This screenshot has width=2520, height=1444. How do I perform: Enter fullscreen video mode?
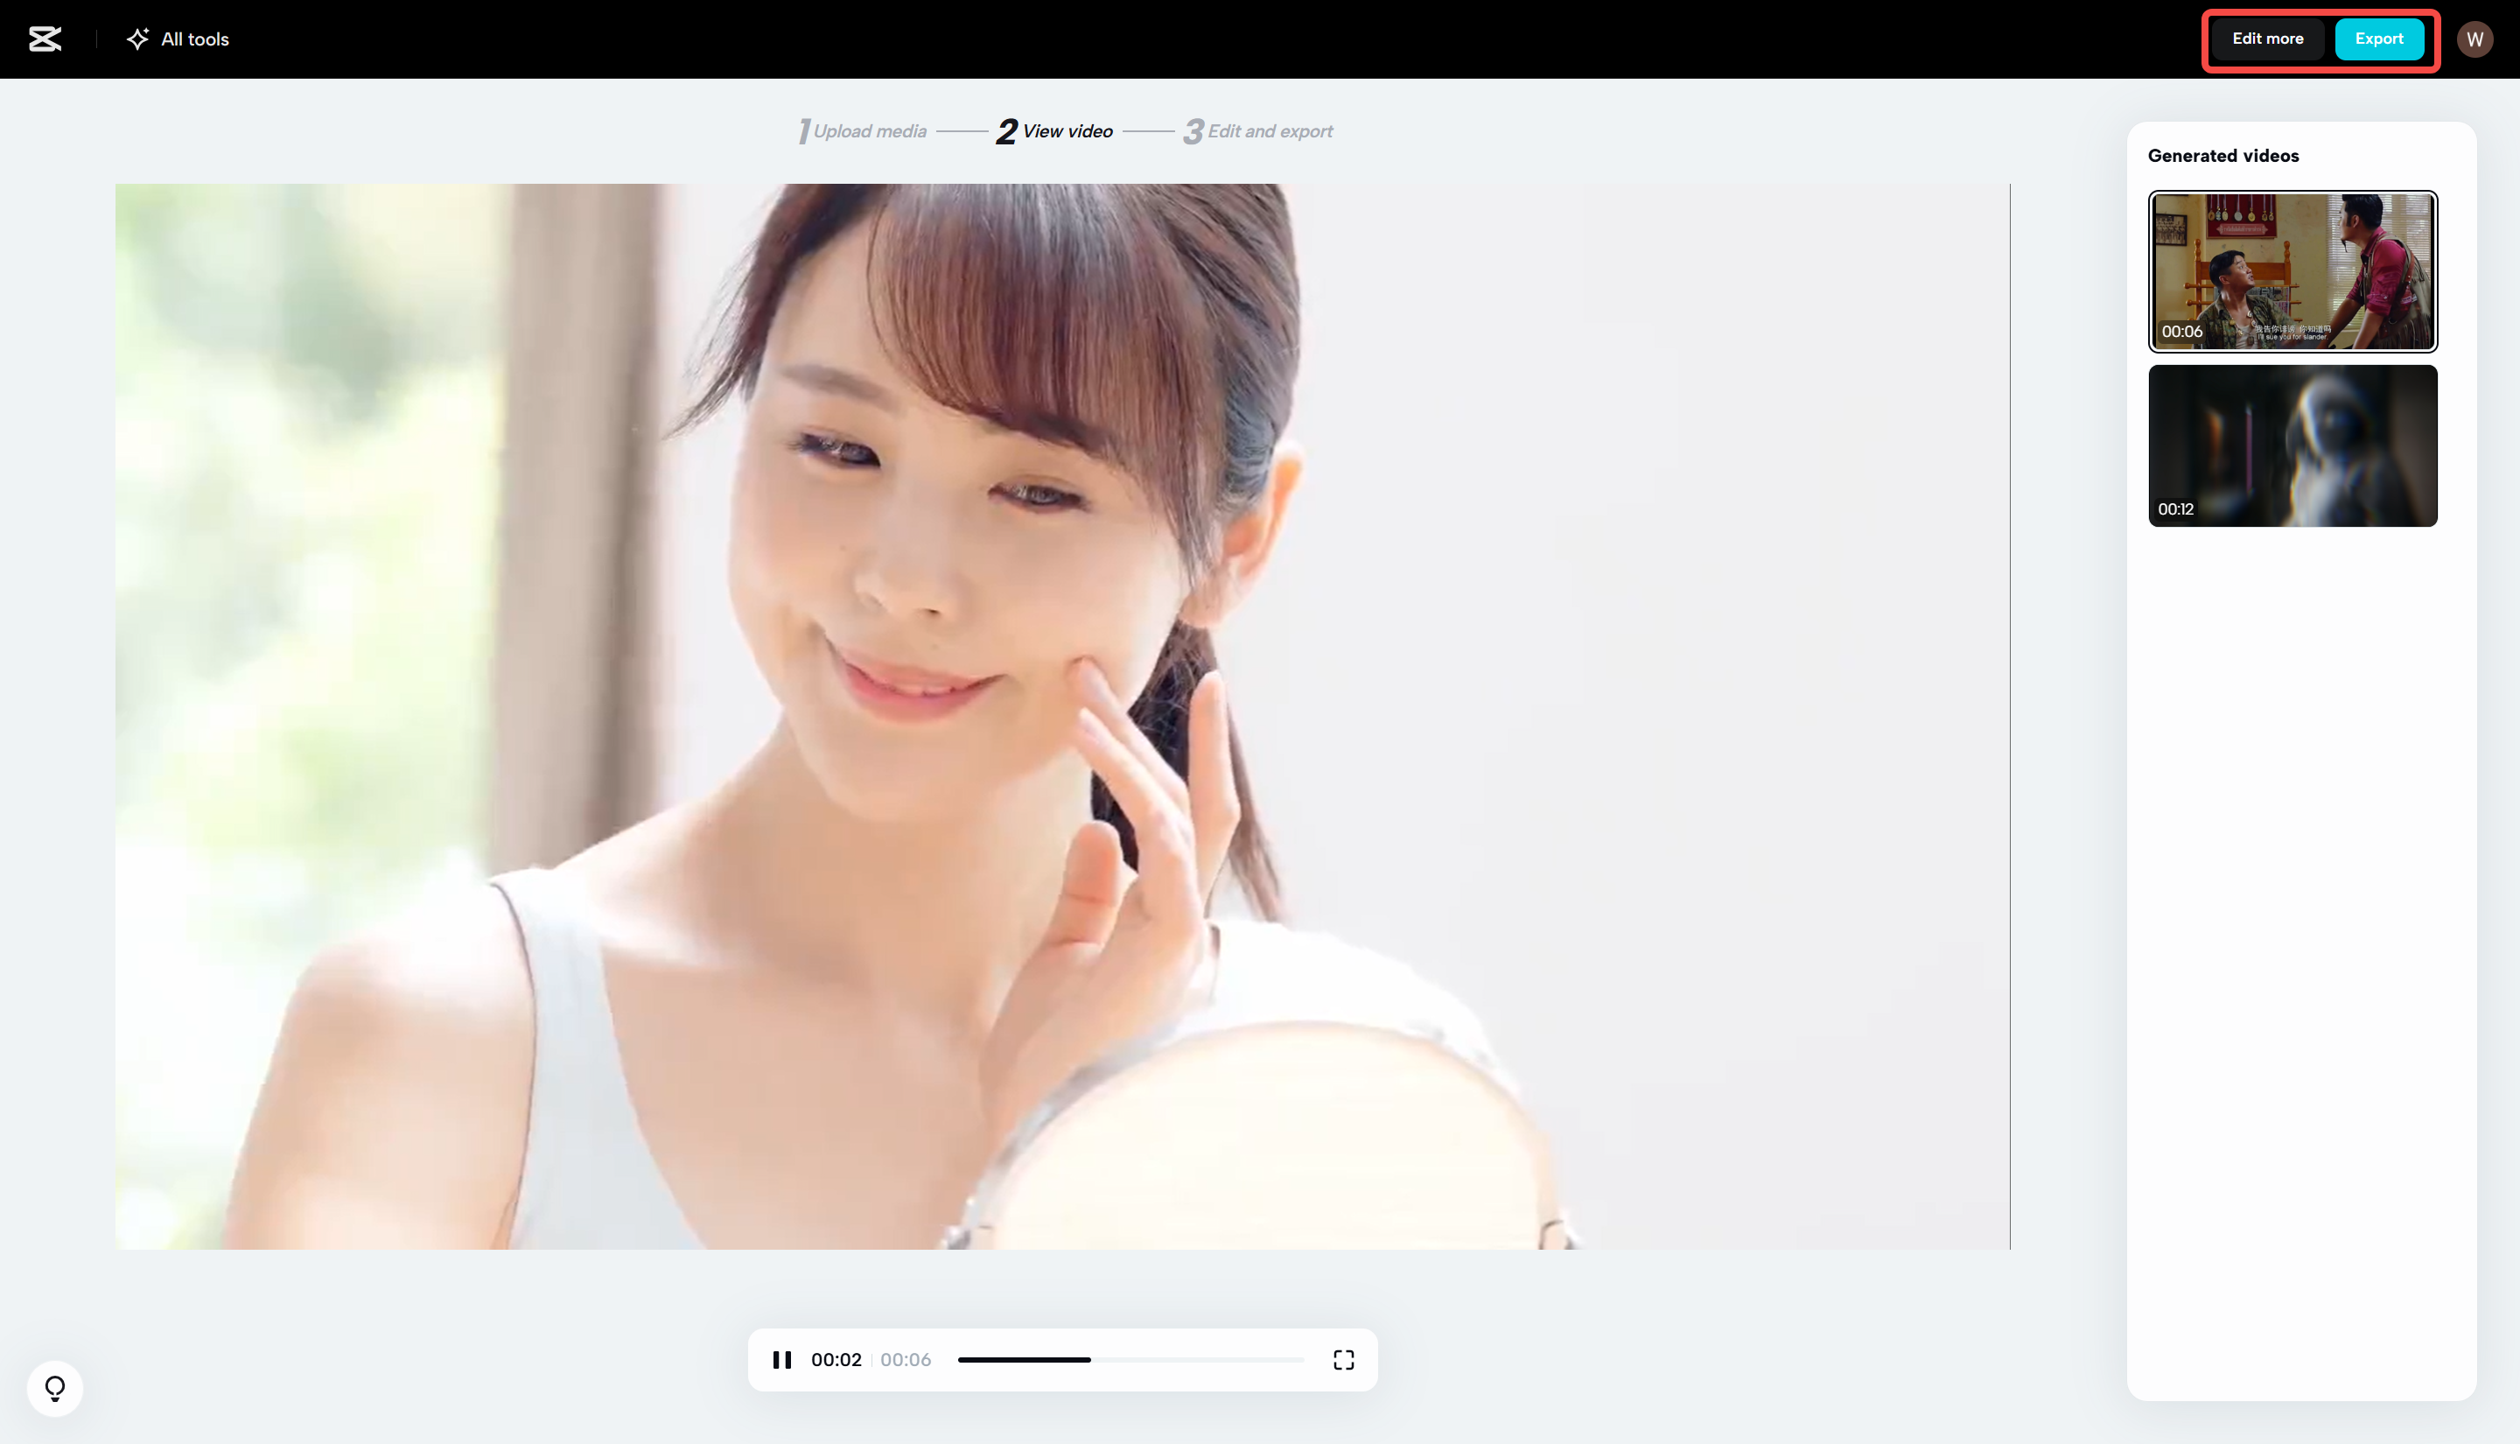point(1343,1360)
